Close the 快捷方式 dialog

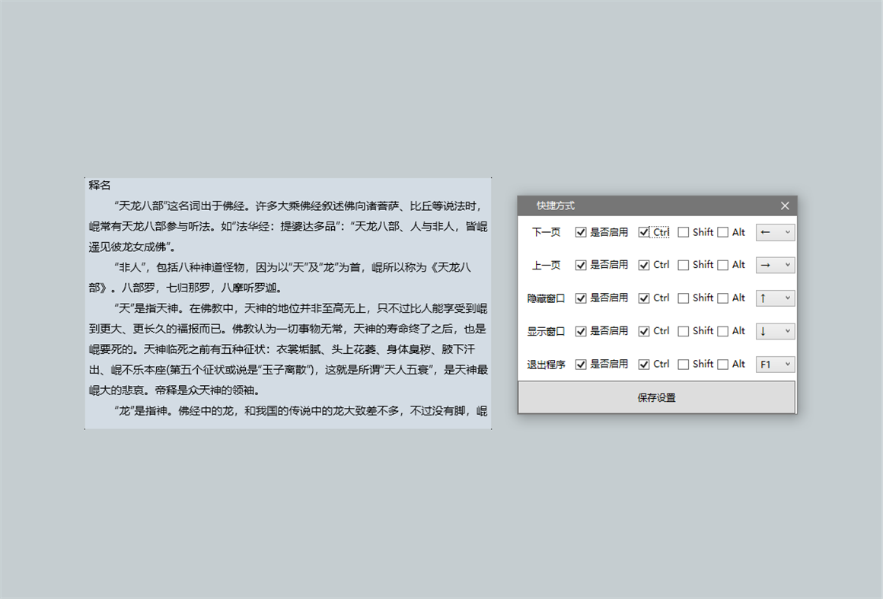click(x=785, y=205)
